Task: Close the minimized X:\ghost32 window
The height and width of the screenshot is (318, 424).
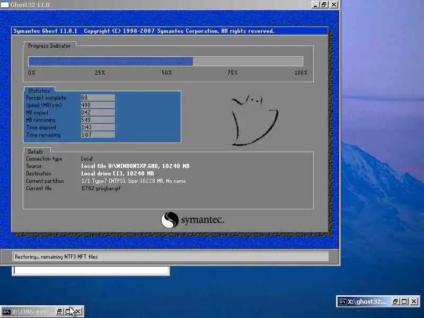Action: (x=414, y=301)
